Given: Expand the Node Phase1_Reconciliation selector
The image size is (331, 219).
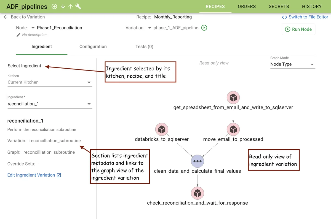Looking at the screenshot, I should pyautogui.click(x=33, y=28).
